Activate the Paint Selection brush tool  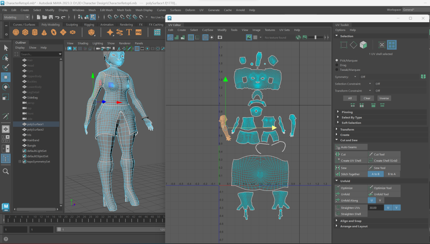tap(6, 67)
